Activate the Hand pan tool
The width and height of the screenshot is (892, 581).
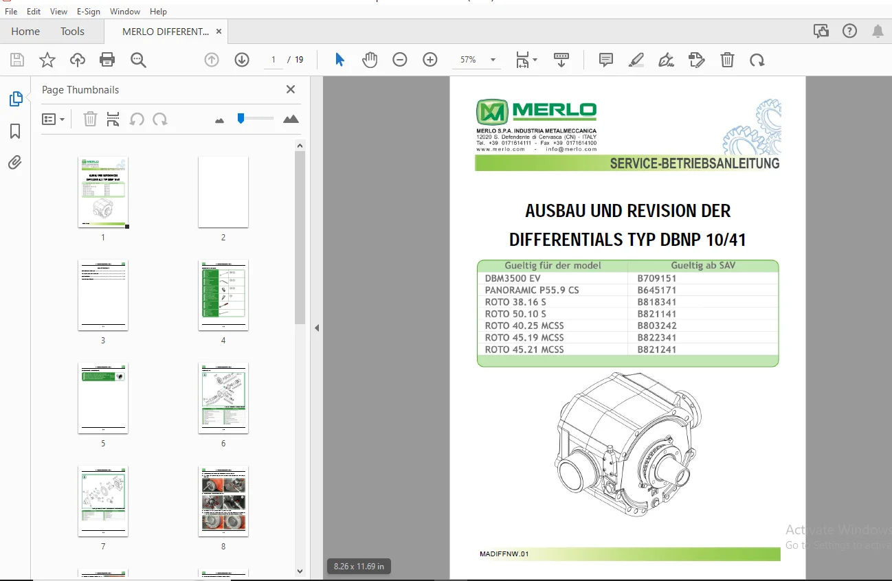(370, 60)
